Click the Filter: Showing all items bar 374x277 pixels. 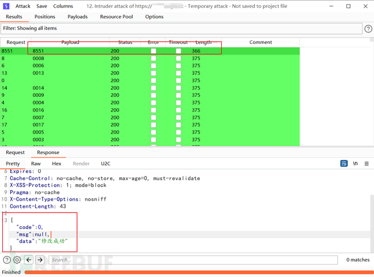(x=181, y=28)
